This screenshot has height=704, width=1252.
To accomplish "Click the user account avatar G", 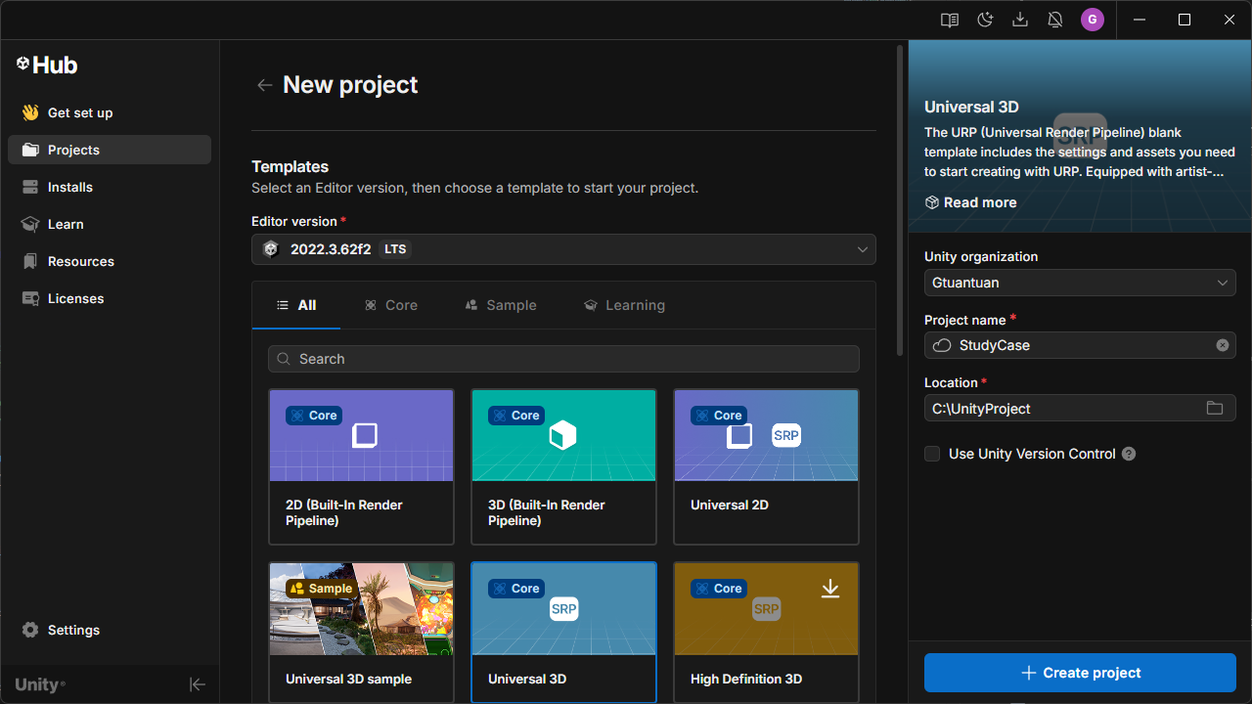I will tap(1093, 20).
